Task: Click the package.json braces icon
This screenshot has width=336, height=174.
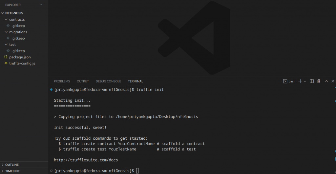Action: click(6, 57)
